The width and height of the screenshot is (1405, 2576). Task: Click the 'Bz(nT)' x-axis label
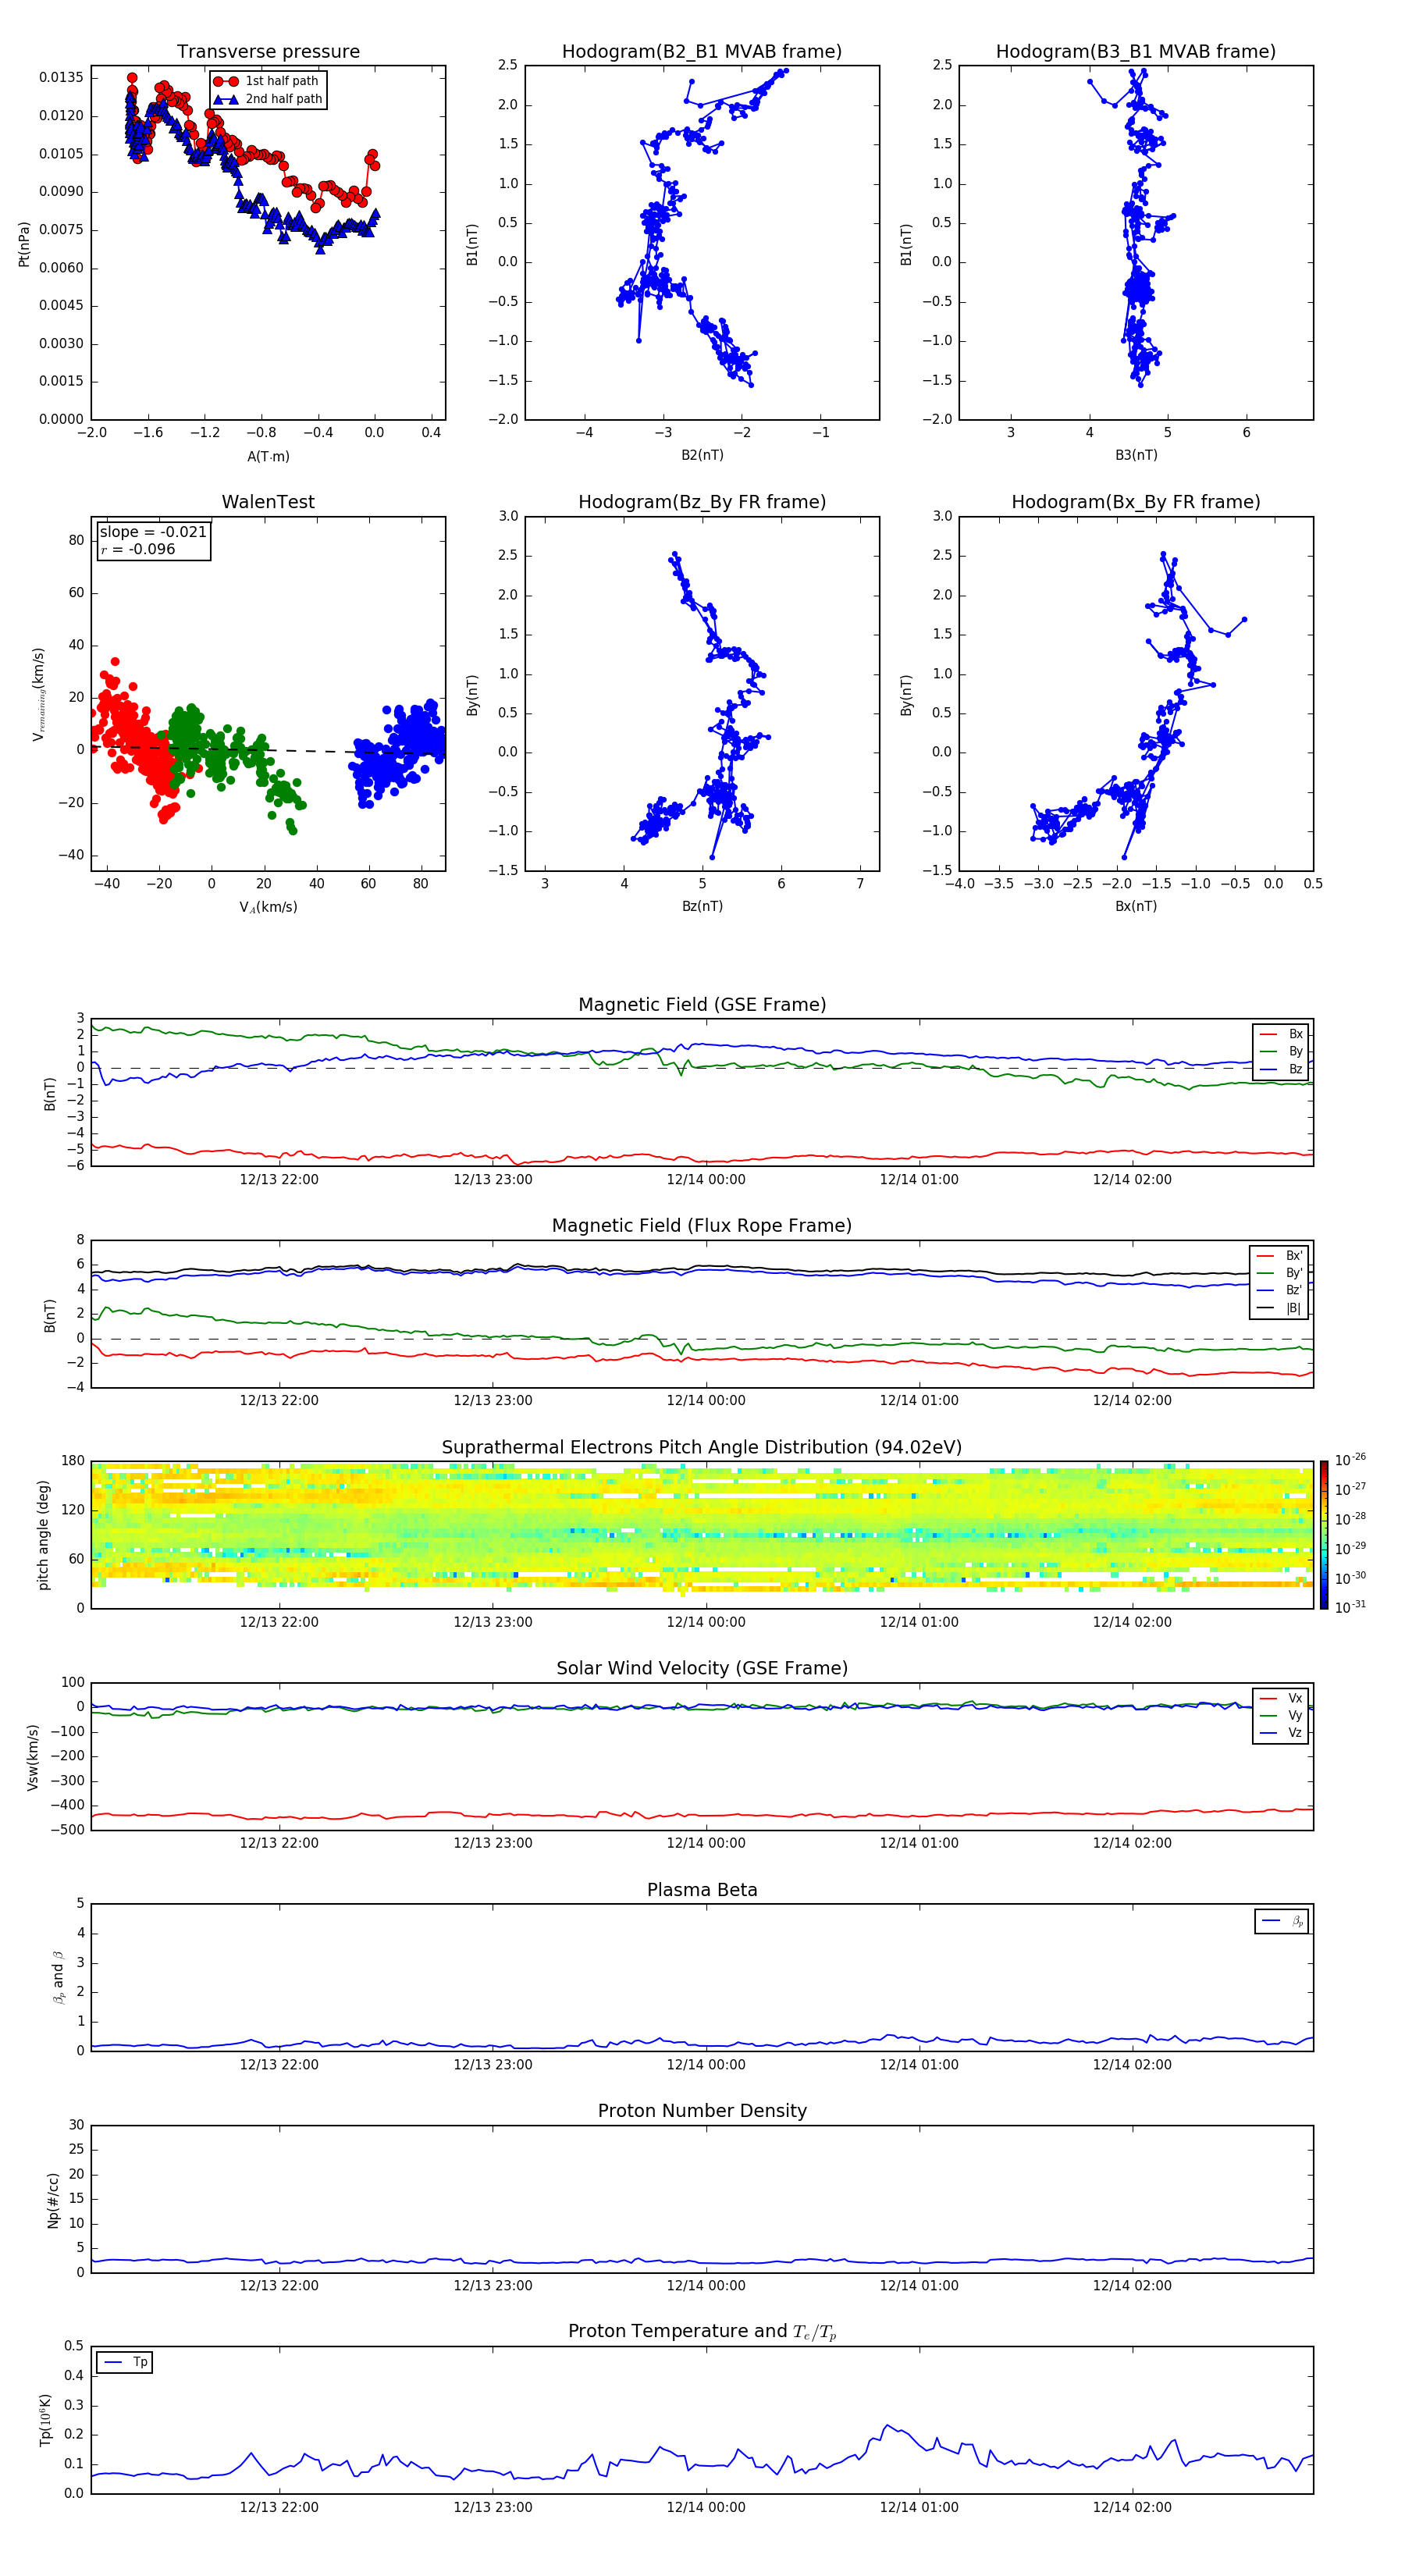point(702,906)
